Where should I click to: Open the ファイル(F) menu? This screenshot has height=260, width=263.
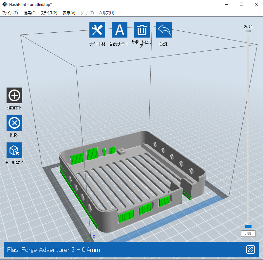tap(10, 13)
